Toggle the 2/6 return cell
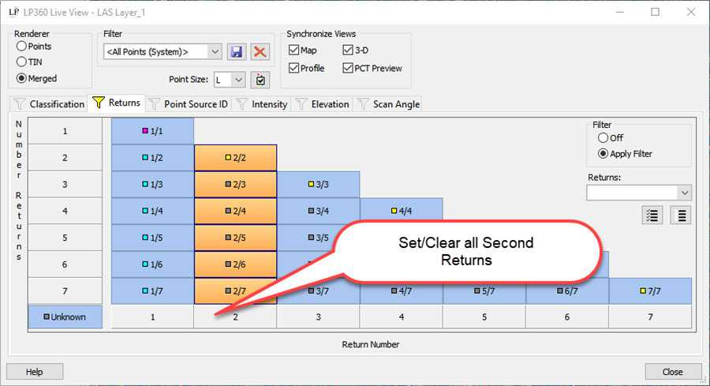This screenshot has height=386, width=710. [235, 264]
